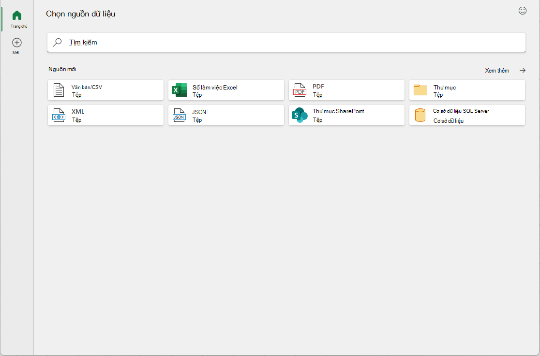Select the Văn bản/CSV document icon
This screenshot has width=540, height=356.
59,90
